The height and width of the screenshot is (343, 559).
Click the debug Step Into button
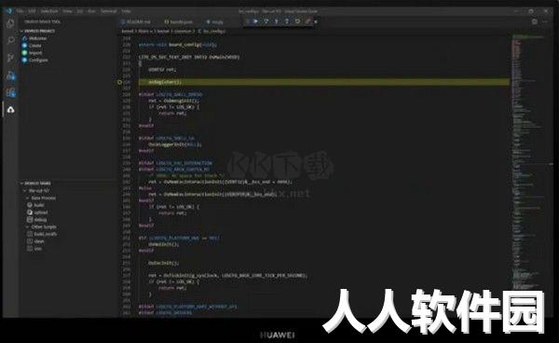[277, 21]
